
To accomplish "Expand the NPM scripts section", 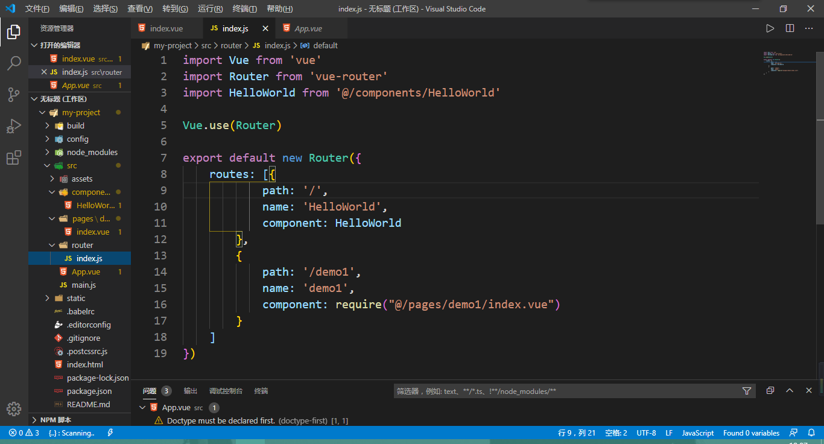I will [34, 420].
